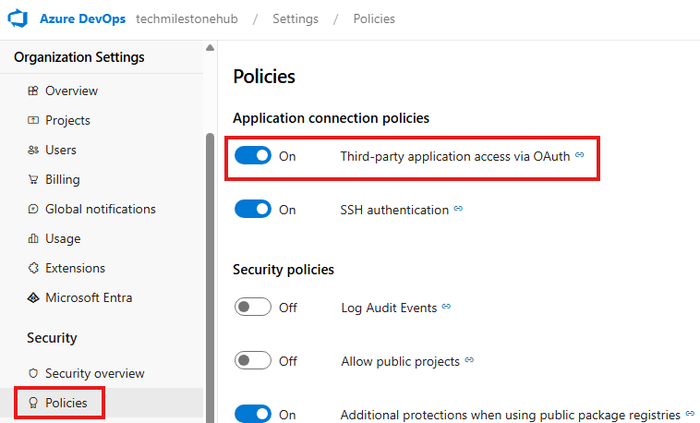Click the Global notifications icon
This screenshot has width=700, height=423.
[33, 209]
